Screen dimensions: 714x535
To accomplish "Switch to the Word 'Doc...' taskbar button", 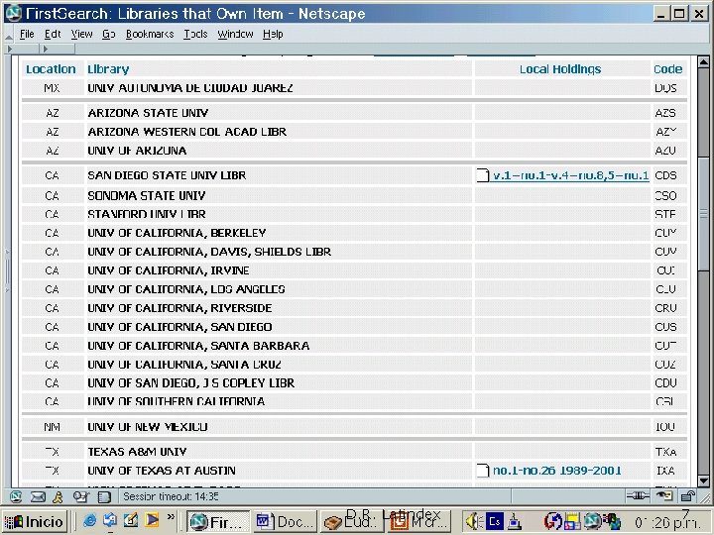I will tap(285, 521).
